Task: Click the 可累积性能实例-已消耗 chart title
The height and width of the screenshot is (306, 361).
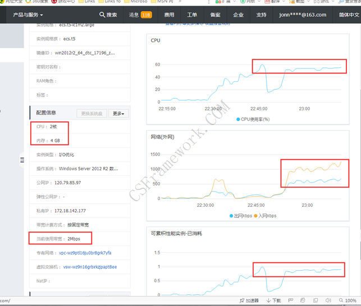Action: click(x=176, y=234)
